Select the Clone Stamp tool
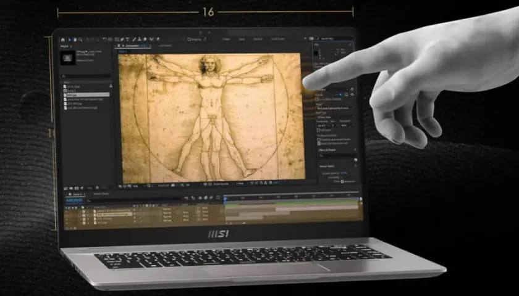519x296 pixels. tap(140, 39)
